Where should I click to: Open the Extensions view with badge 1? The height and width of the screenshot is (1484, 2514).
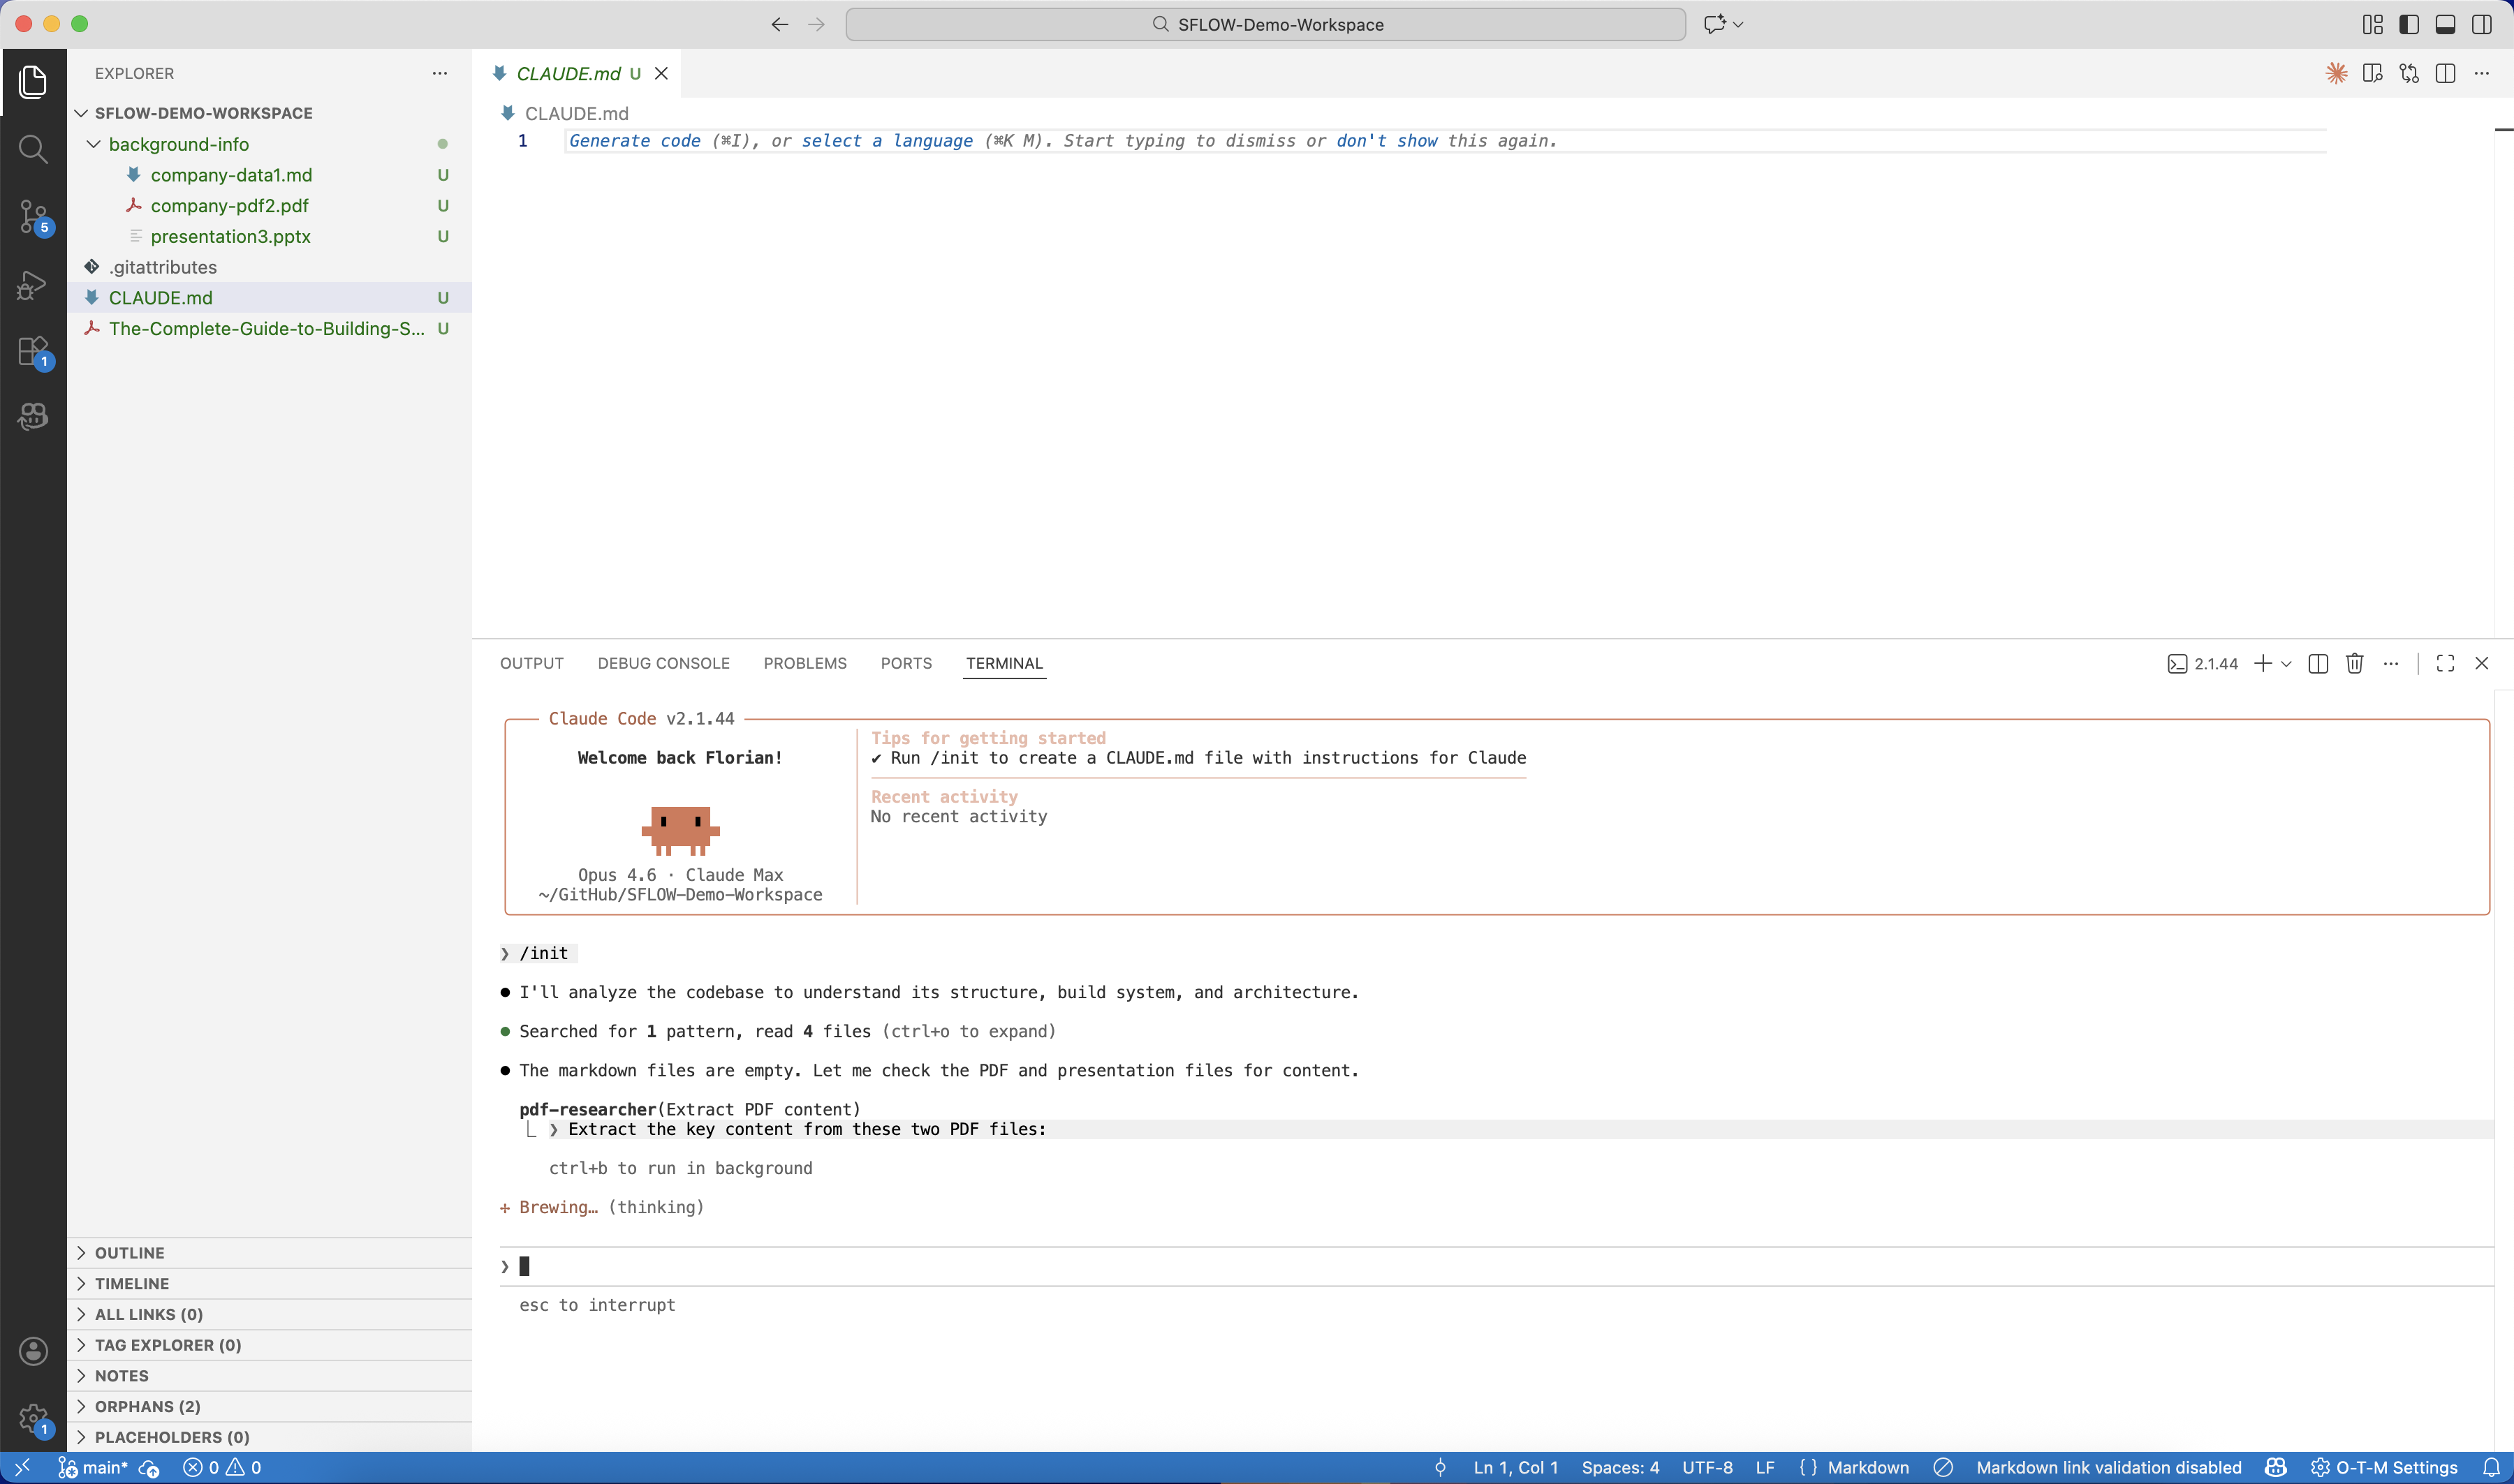click(x=33, y=351)
